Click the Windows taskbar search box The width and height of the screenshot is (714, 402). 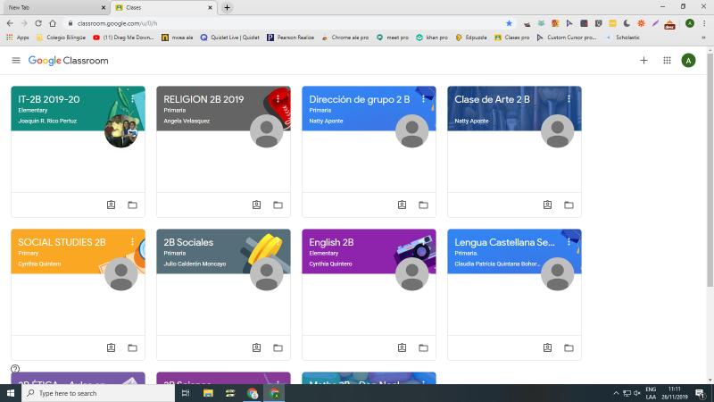[98, 393]
